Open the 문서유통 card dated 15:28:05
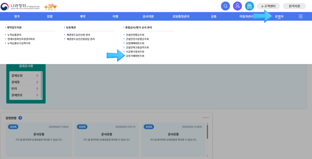 (x=173, y=140)
